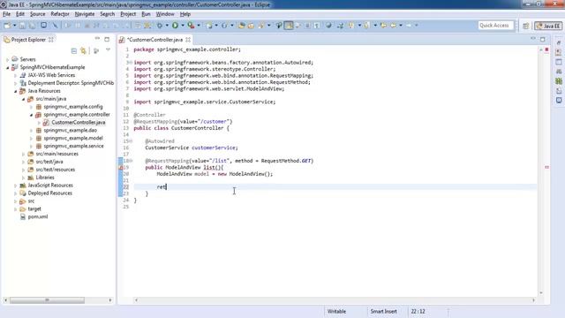565x318 pixels.
Task: Expand the springmvc_example.dao package
Action: 32,131
